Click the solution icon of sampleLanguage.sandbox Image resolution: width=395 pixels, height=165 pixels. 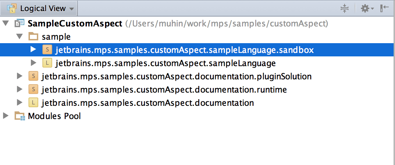(47, 50)
